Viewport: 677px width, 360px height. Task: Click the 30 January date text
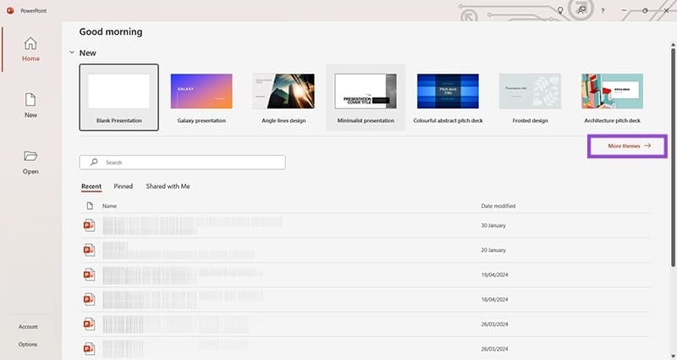(493, 225)
